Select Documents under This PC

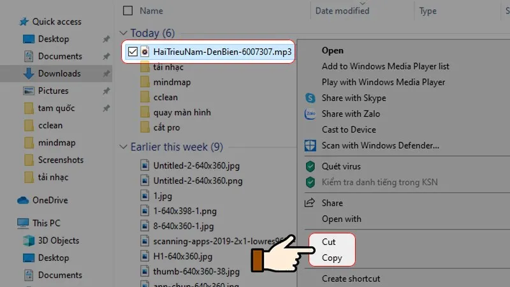(x=60, y=275)
